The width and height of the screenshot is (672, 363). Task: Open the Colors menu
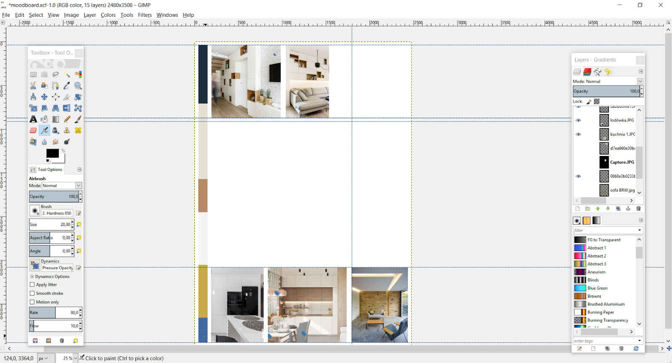(x=108, y=15)
